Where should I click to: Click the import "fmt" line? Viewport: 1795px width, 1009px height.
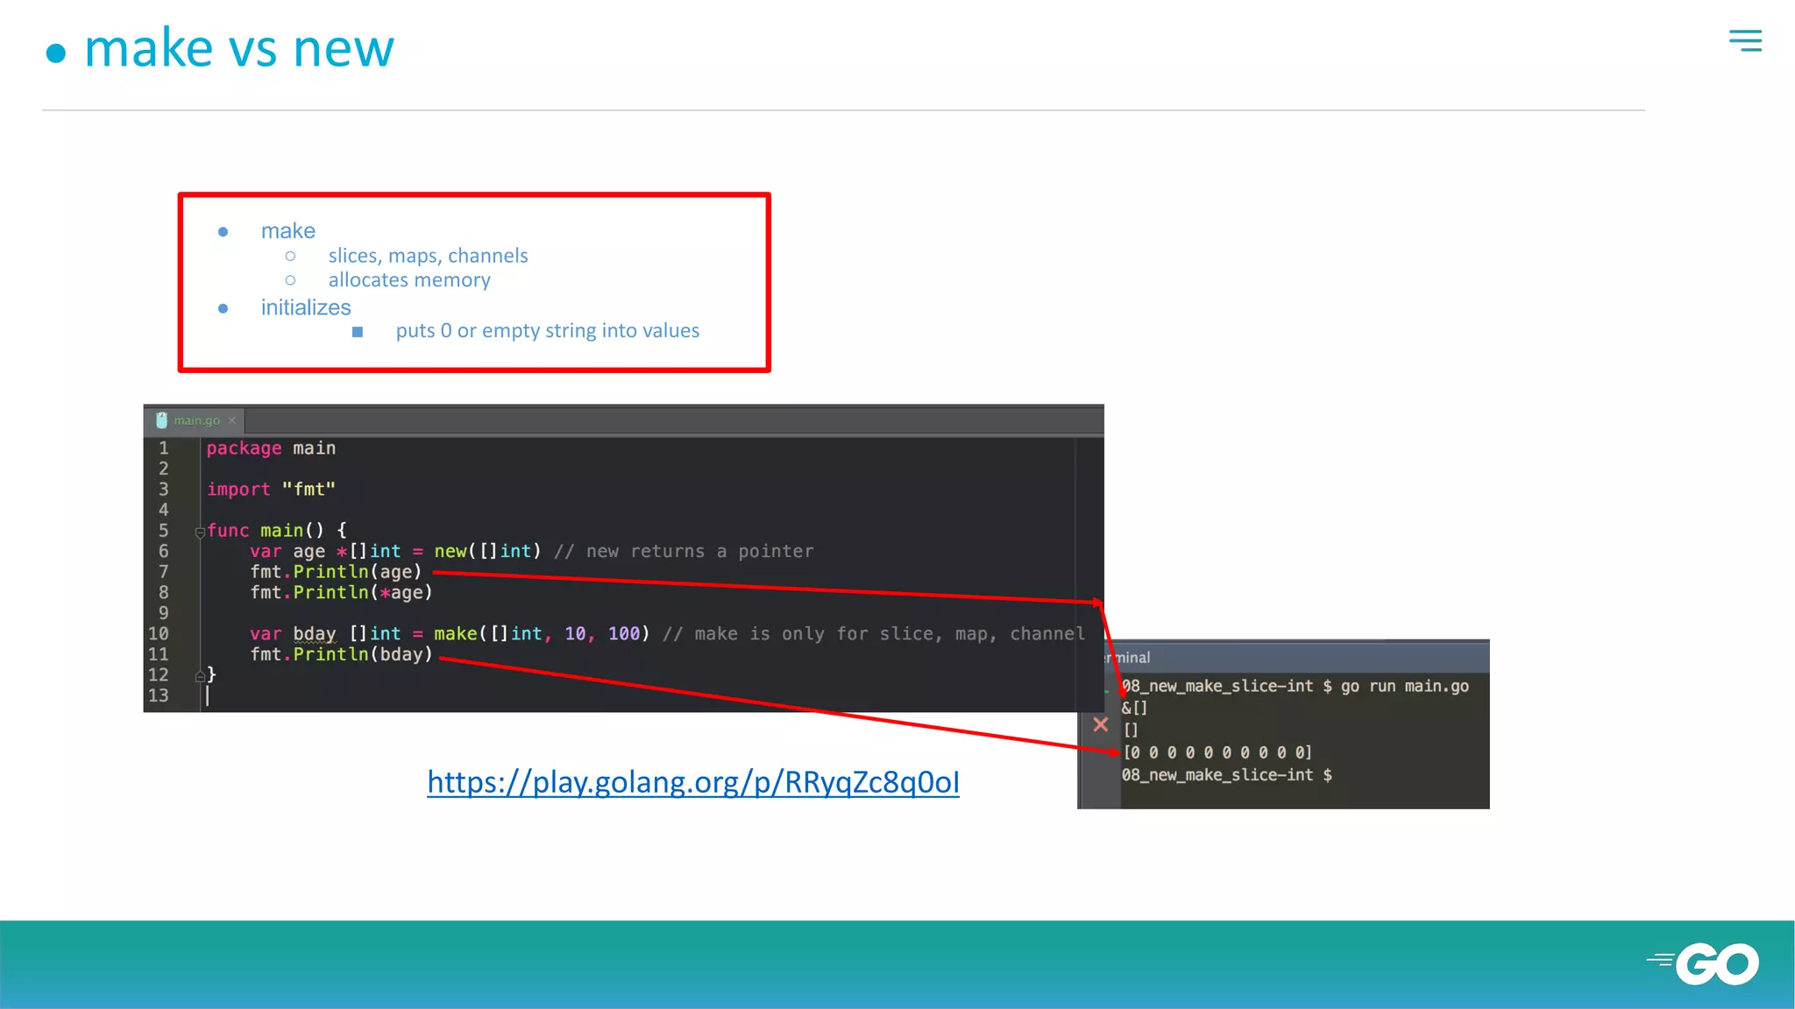click(x=271, y=489)
